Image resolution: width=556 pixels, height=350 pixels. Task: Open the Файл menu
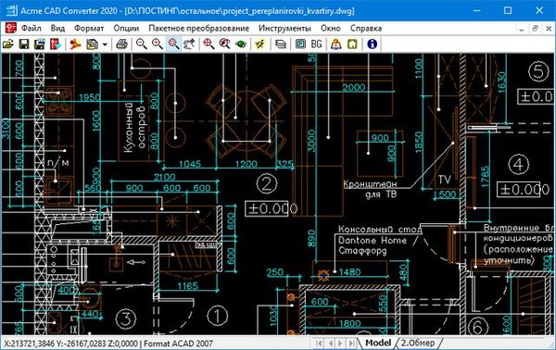32,29
